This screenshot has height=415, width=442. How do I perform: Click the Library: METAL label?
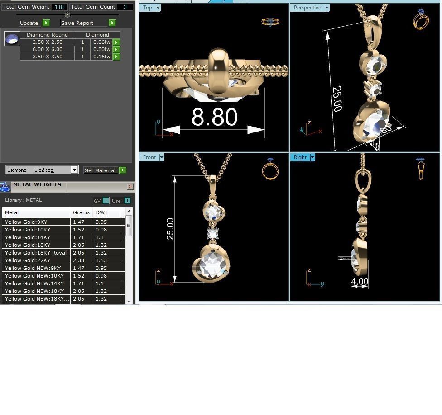coord(24,200)
